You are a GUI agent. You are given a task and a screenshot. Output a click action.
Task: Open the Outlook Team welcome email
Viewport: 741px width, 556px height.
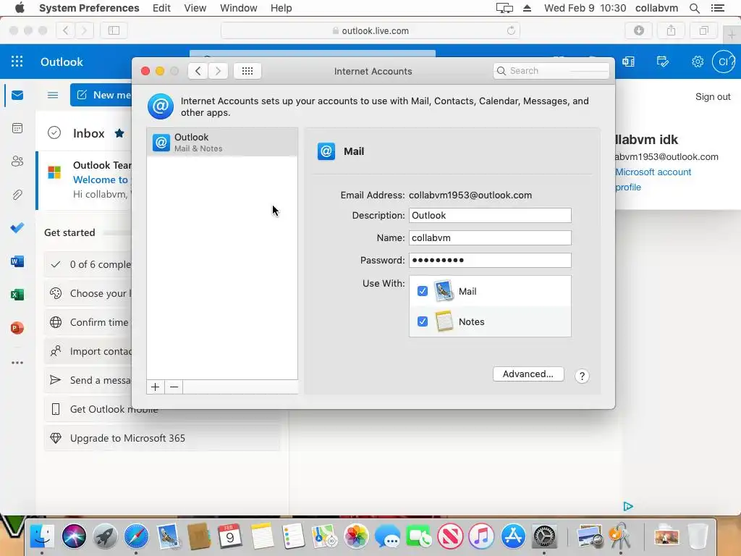[85, 180]
